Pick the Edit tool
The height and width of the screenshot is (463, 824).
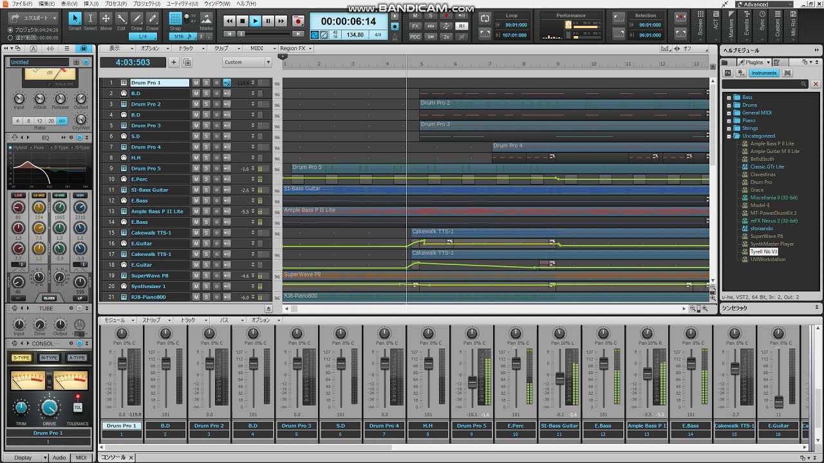121,20
